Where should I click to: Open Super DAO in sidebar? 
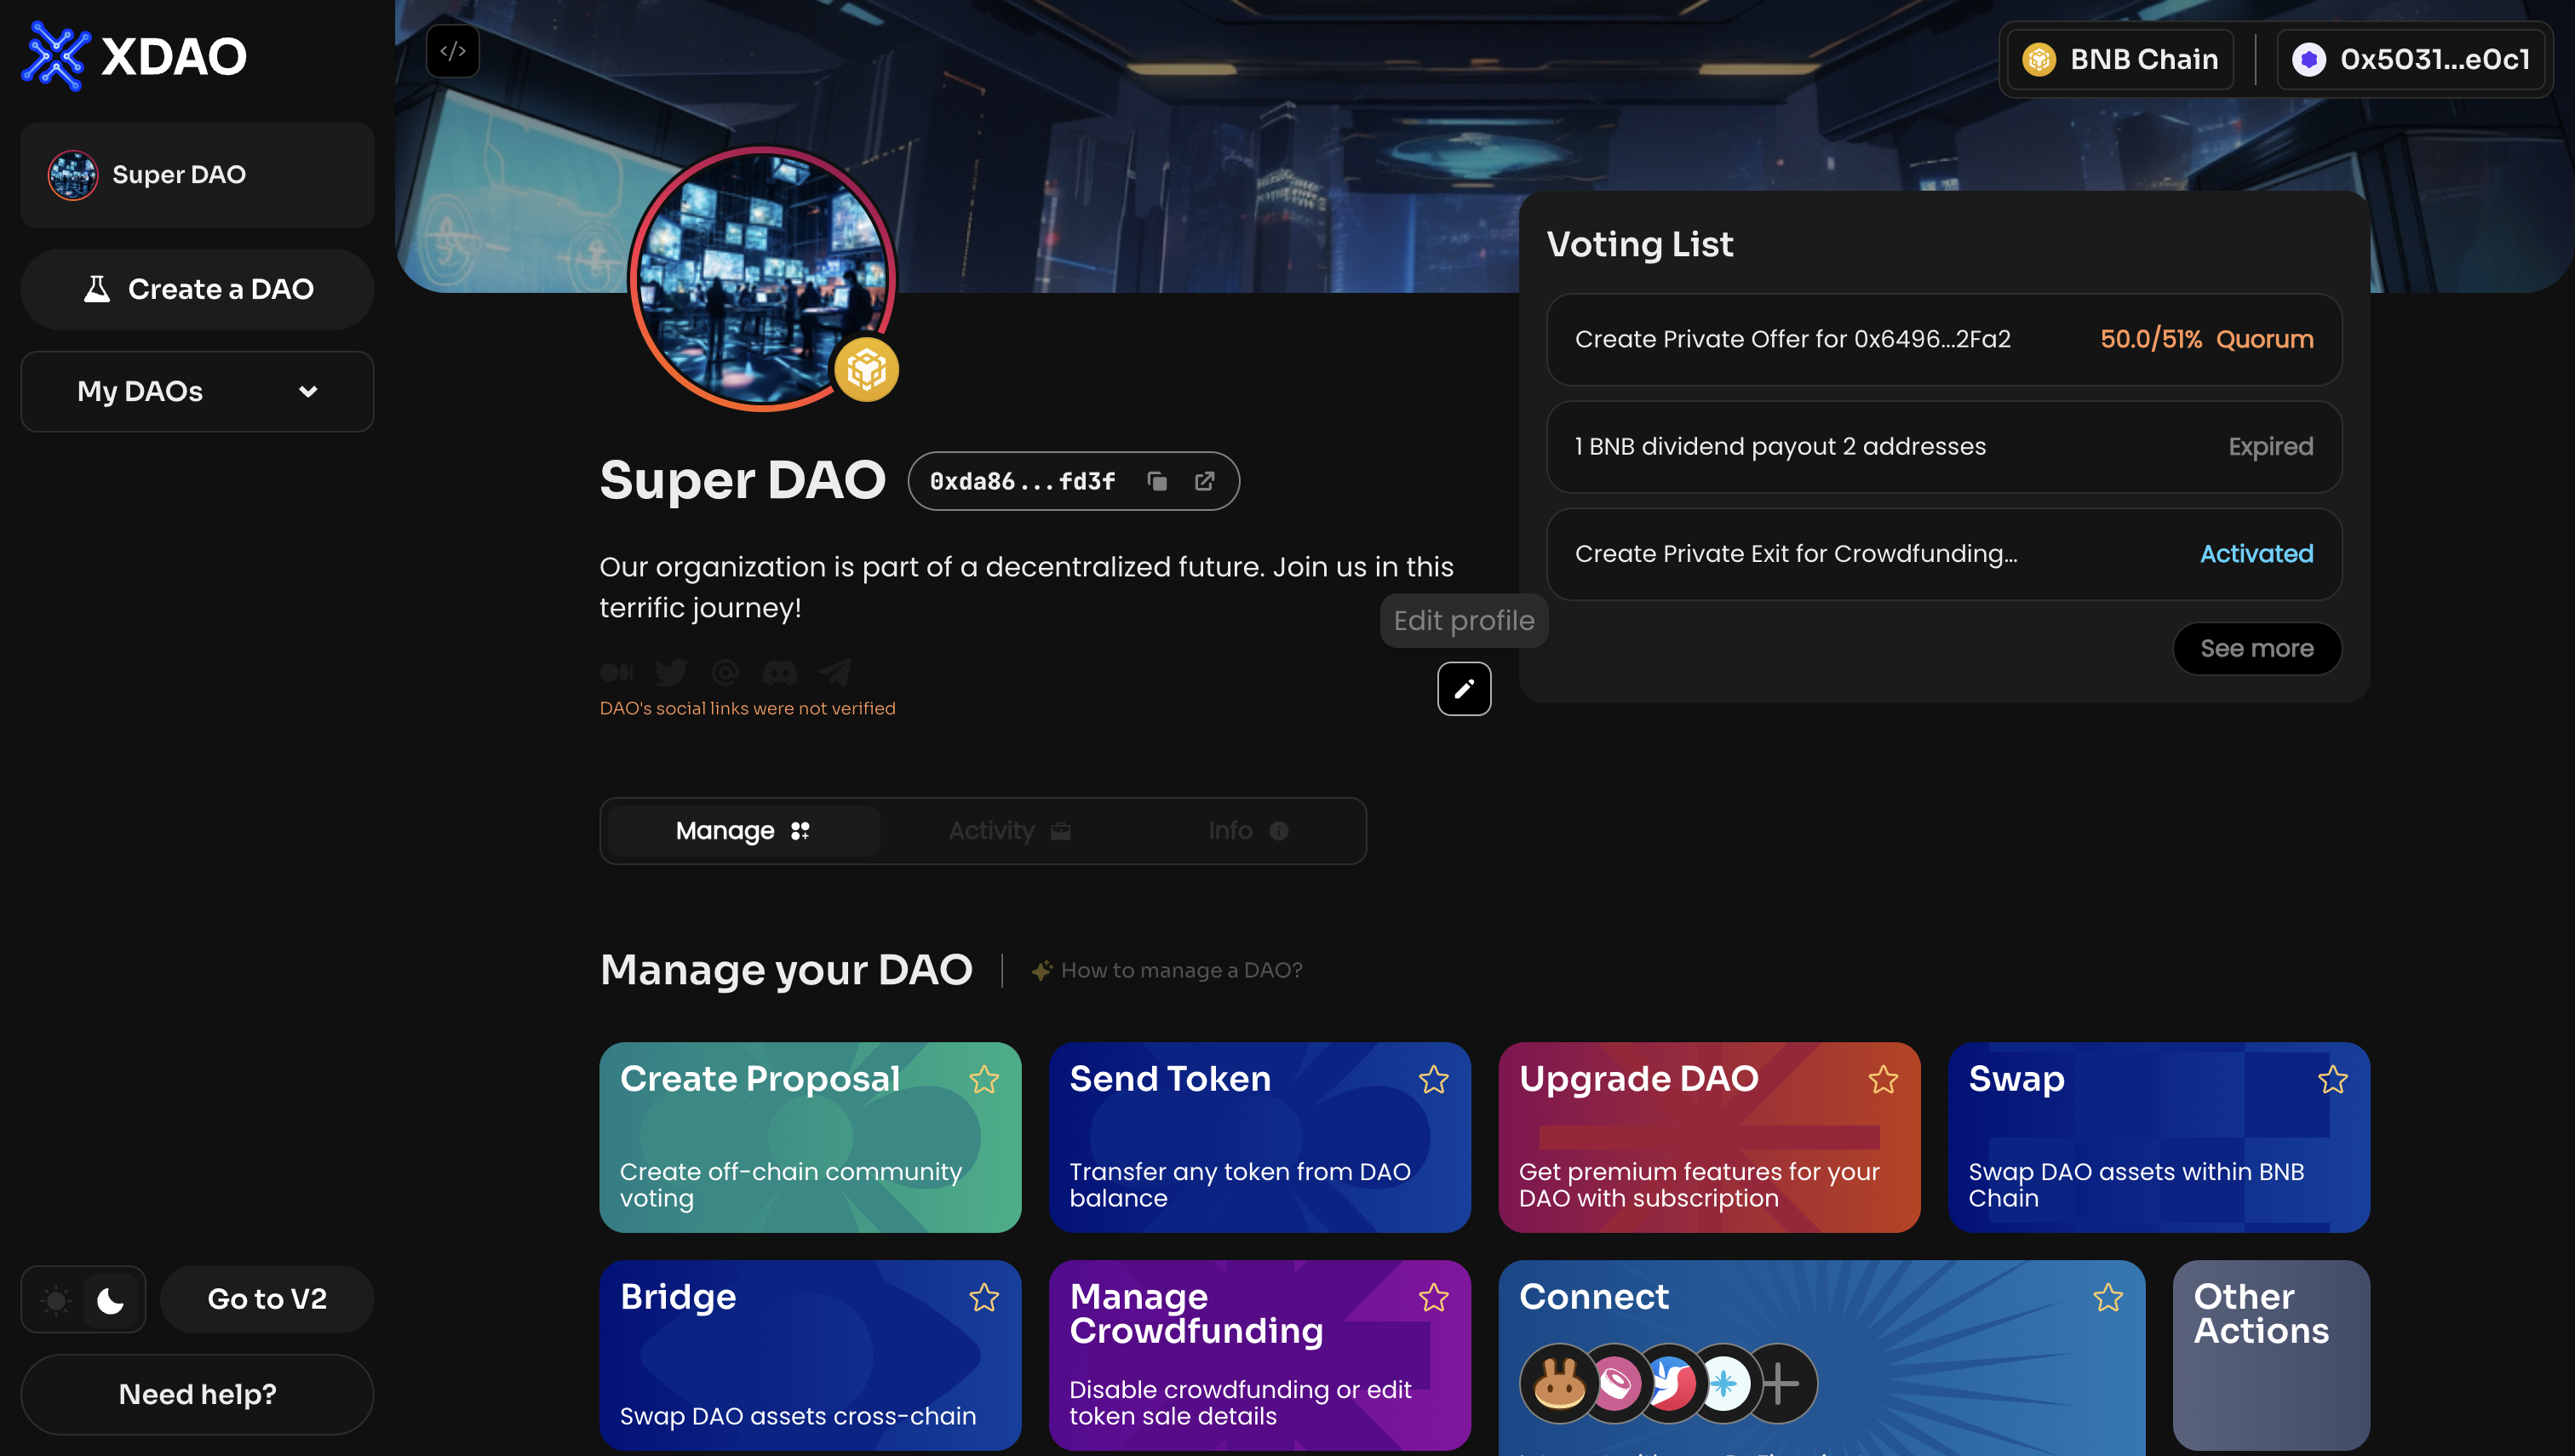click(197, 175)
